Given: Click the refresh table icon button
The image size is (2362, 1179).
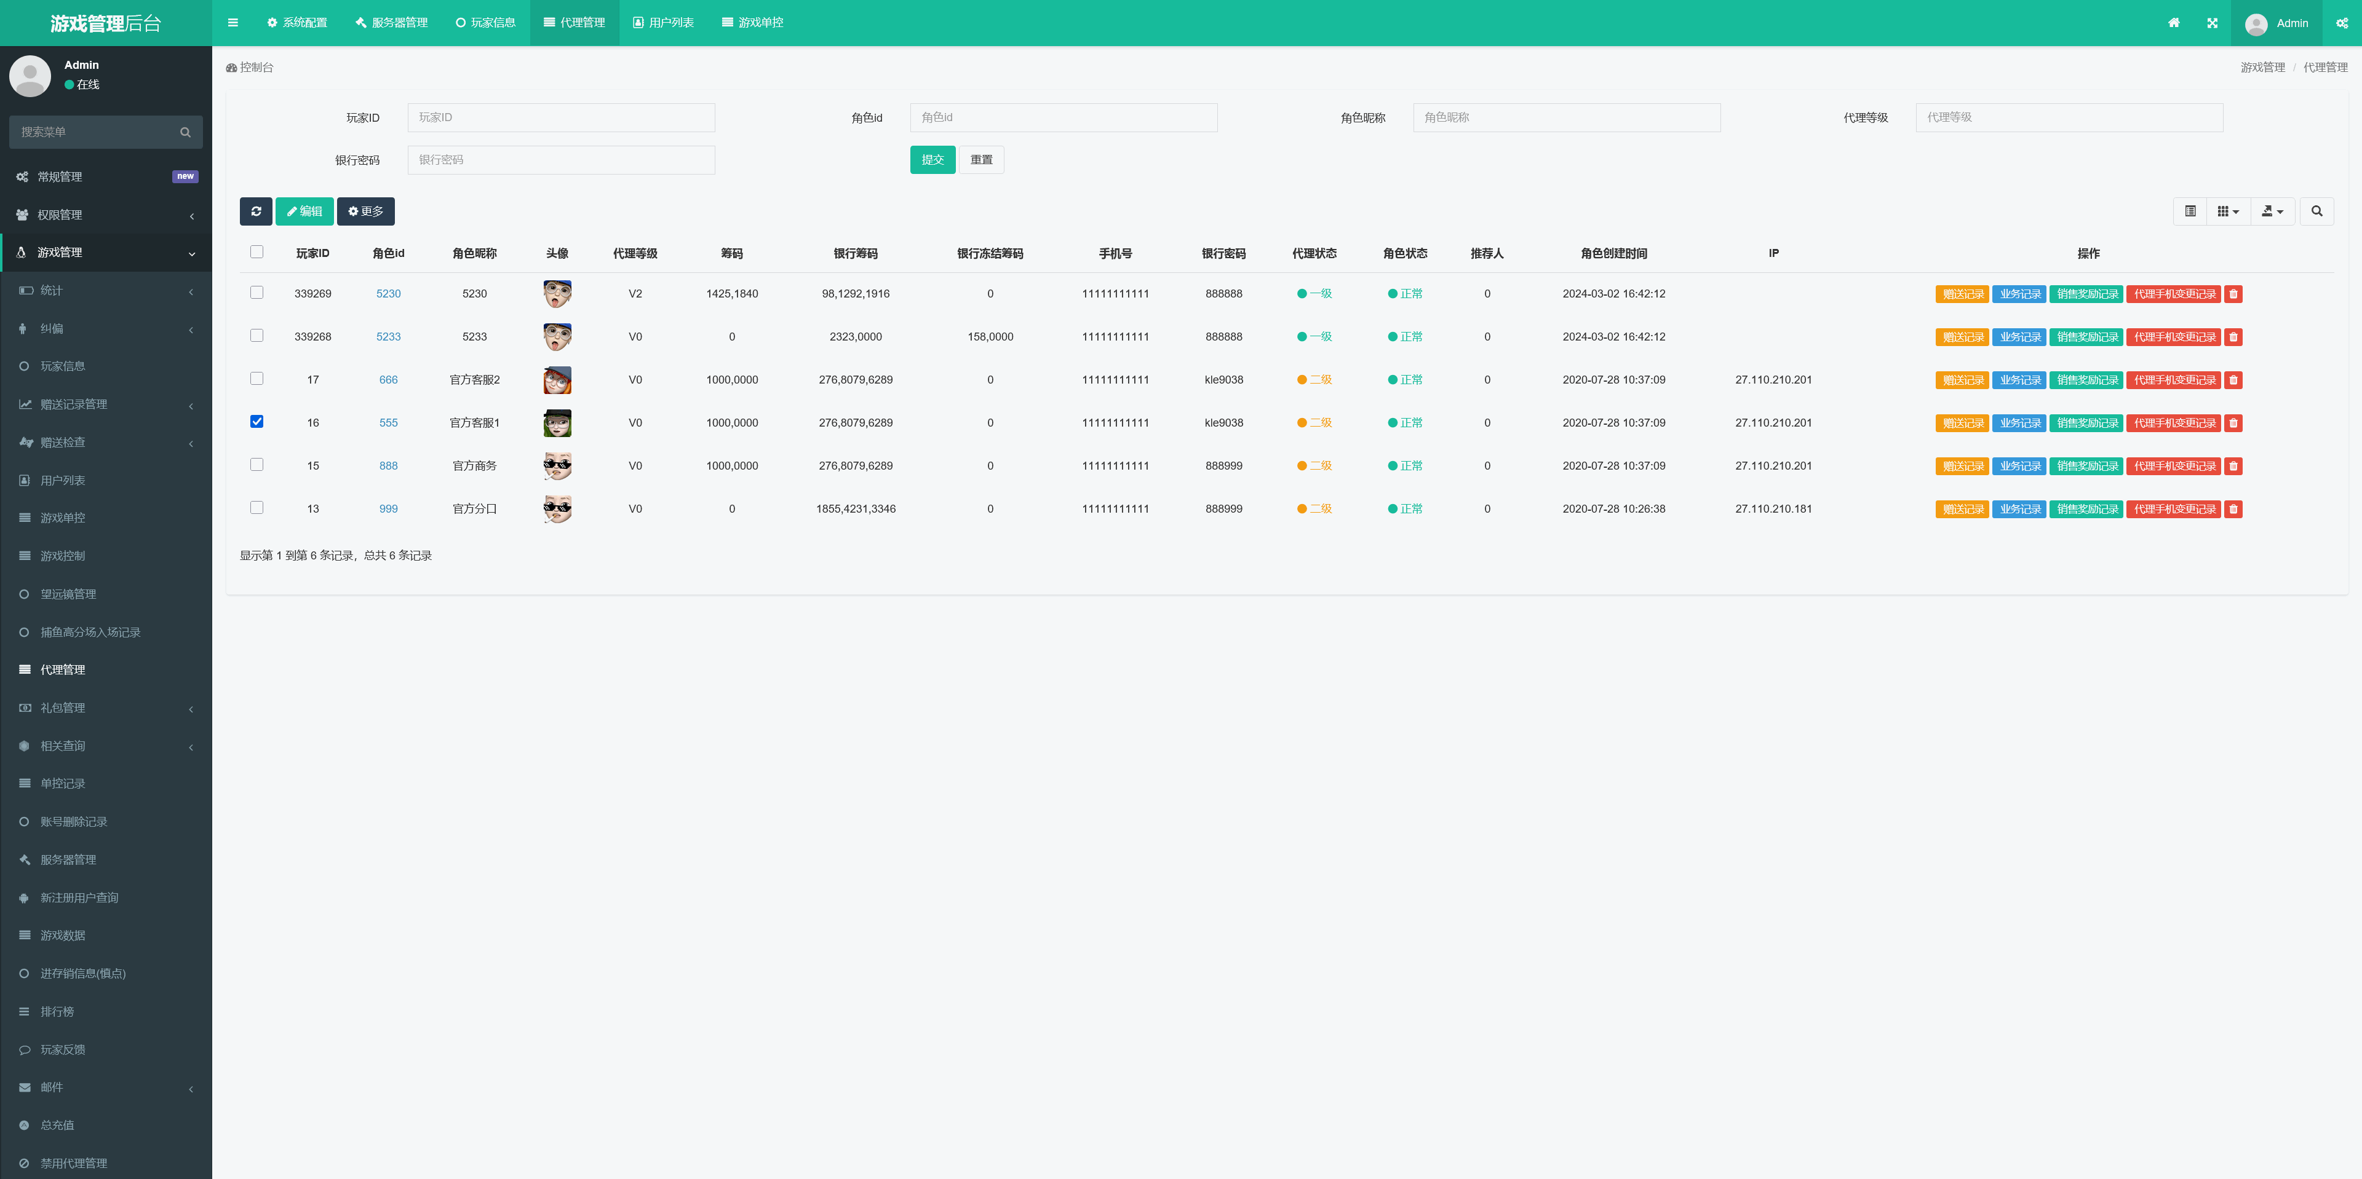Looking at the screenshot, I should [x=256, y=211].
